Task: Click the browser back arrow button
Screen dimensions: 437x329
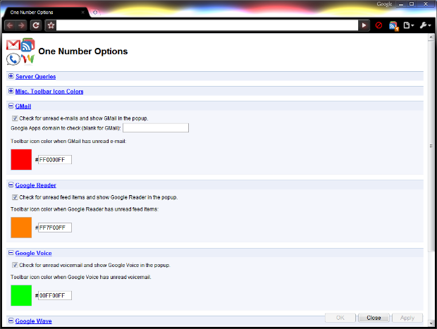Action: 11,25
